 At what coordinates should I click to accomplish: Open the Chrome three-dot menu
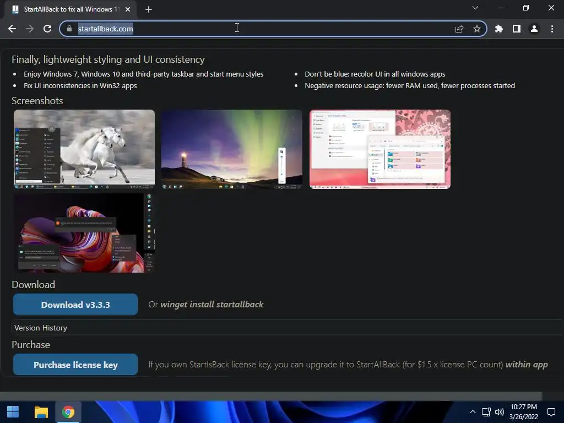coord(552,29)
